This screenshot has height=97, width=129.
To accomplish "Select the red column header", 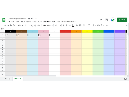I will tap(65, 32).
